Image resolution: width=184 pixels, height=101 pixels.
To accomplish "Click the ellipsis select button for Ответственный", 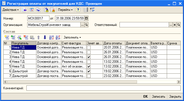I will (171, 25).
